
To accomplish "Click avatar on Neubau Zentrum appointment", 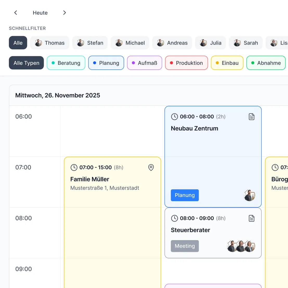I will 249,195.
